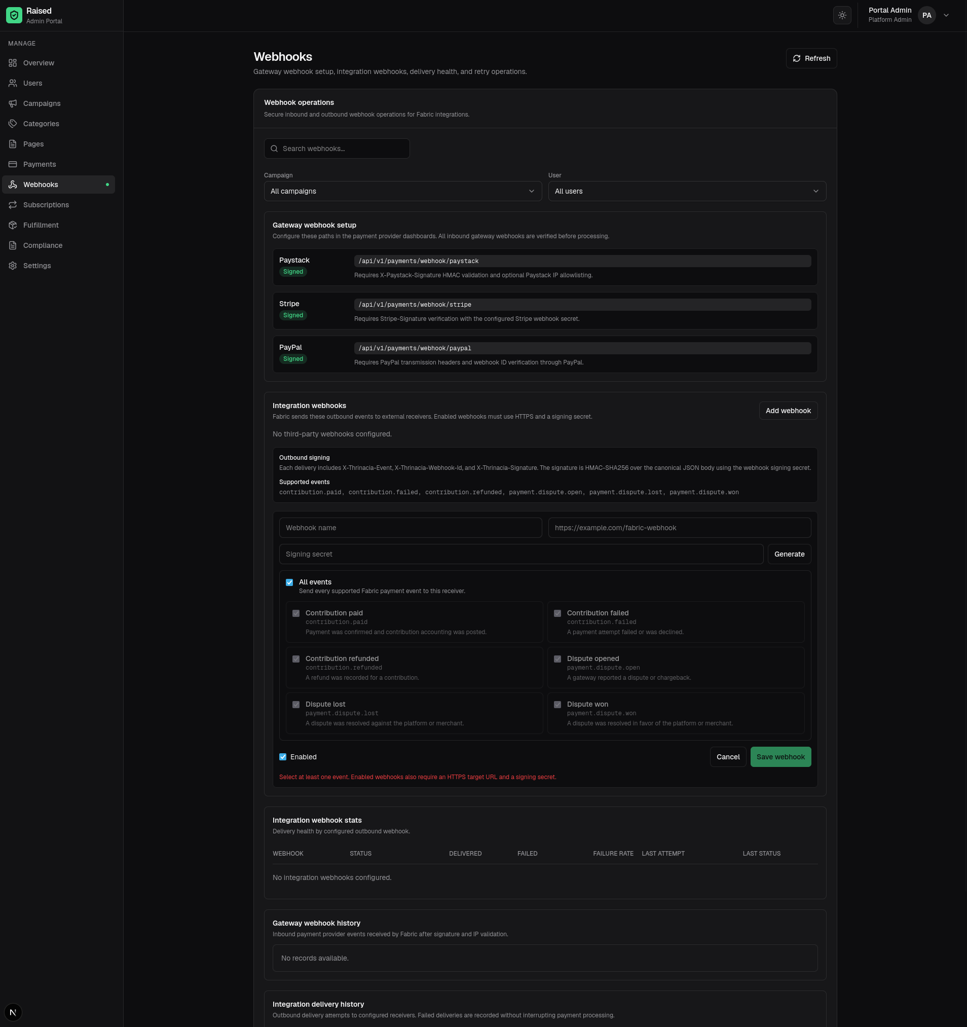Click the Signed badge under Stripe

click(x=293, y=315)
